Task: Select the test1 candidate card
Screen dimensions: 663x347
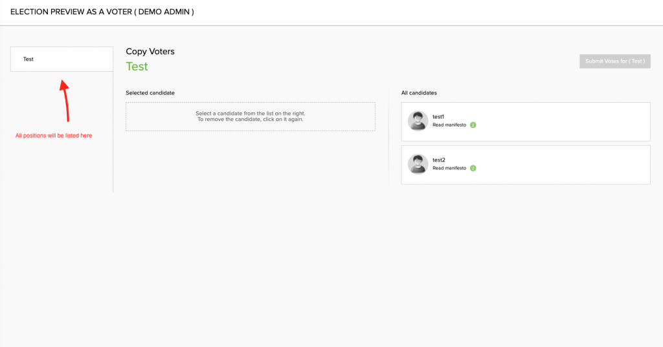Action: coord(526,121)
